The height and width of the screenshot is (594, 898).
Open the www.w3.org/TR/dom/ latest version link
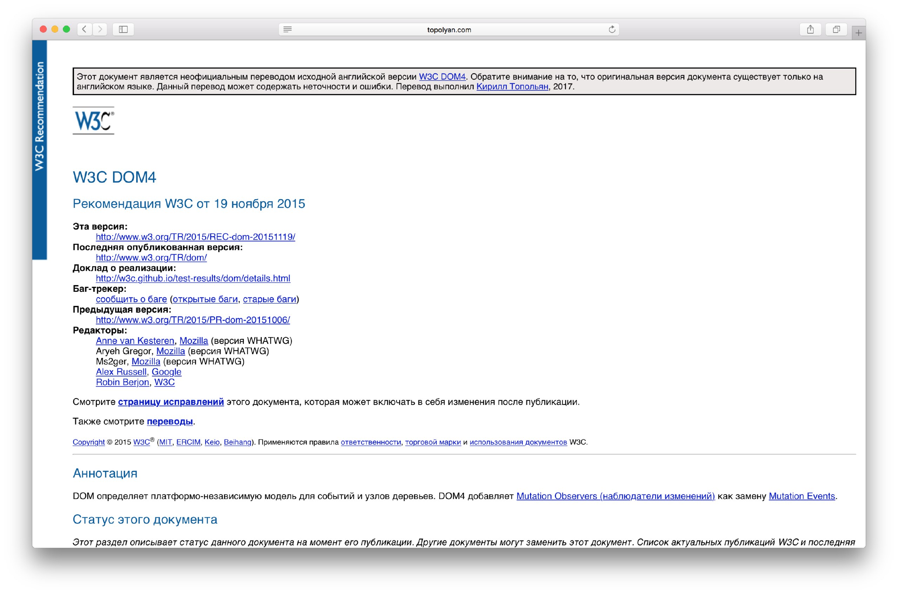coord(152,258)
